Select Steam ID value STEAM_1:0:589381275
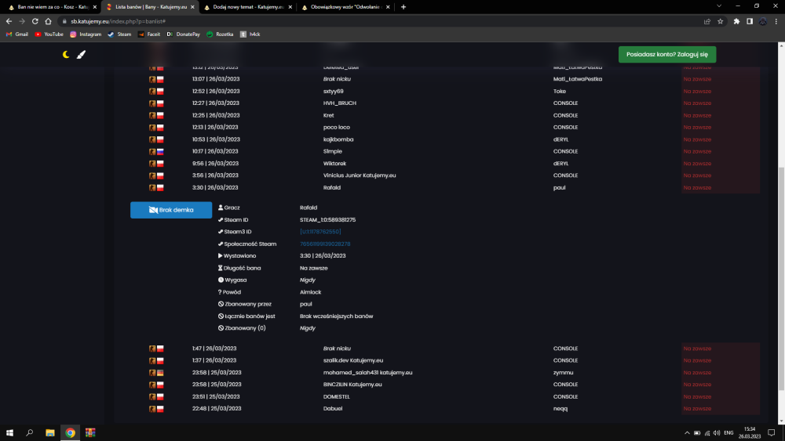 pyautogui.click(x=328, y=220)
